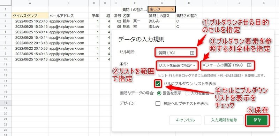This screenshot has width=279, height=136.
Task: Click the range input ='フォームの回答 1'!$G$
Action: coord(228,65)
